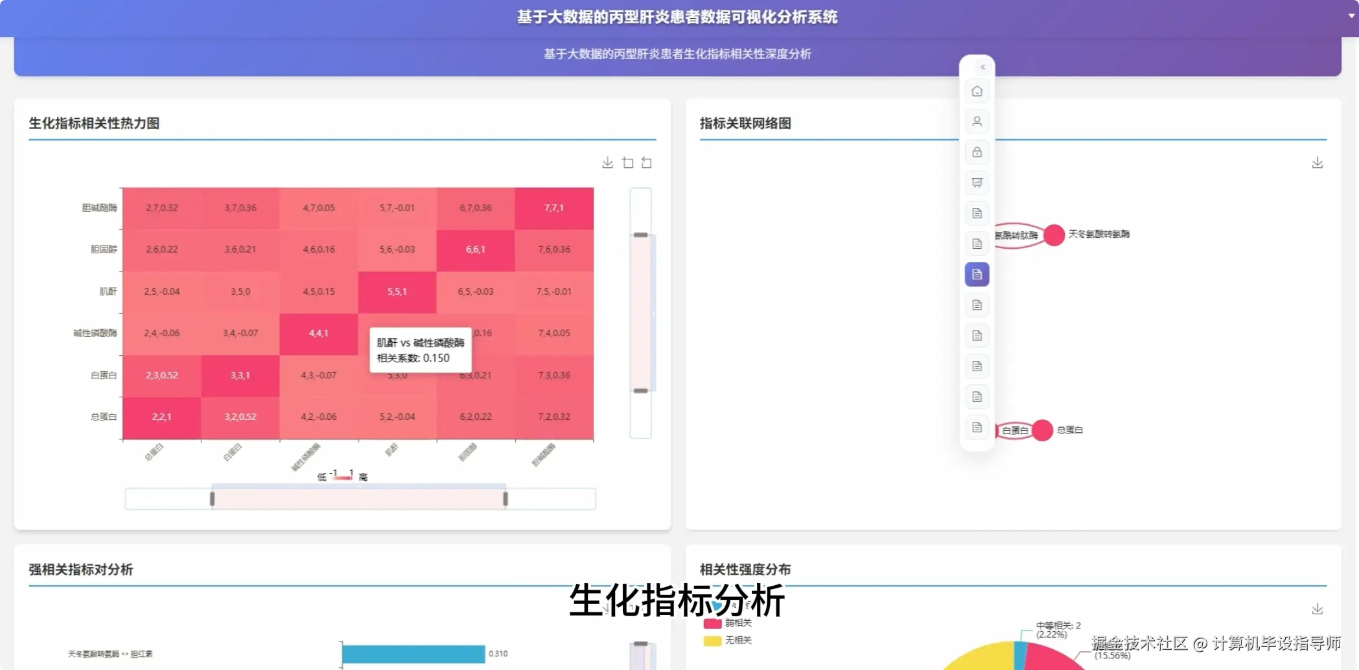This screenshot has height=670, width=1359.
Task: Click the heatmap cell 2,3,0.52
Action: 161,375
